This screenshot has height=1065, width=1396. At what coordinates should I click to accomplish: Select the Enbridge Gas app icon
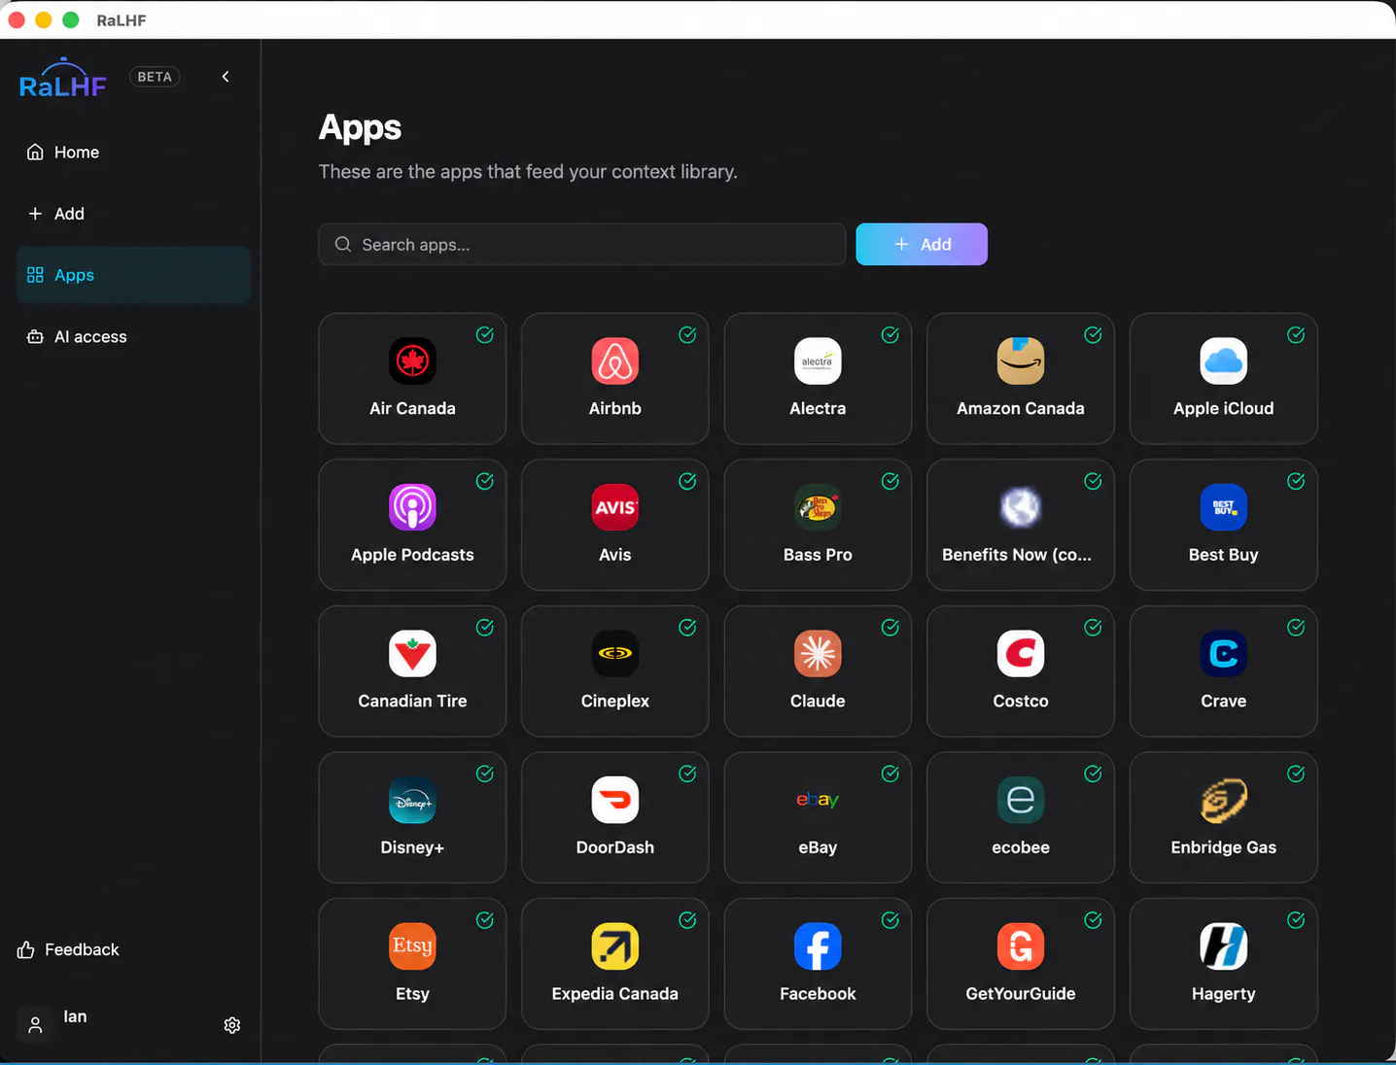click(x=1223, y=801)
